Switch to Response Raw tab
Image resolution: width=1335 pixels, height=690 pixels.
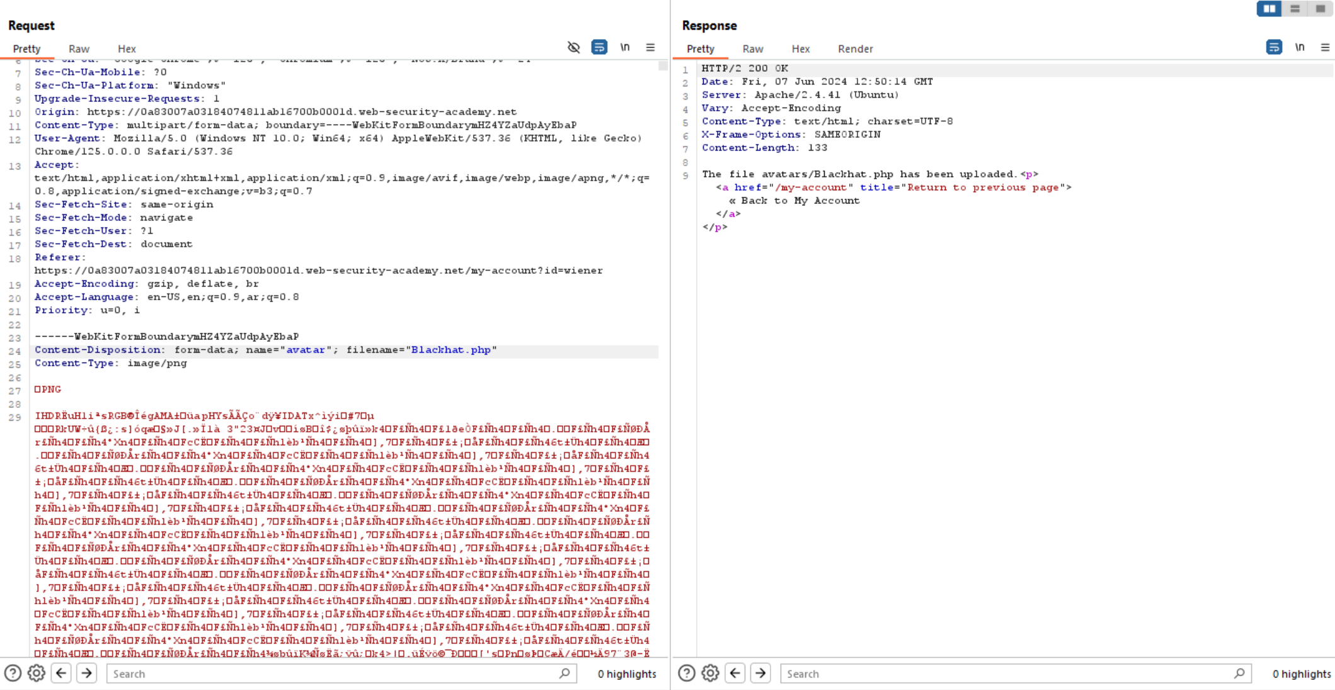753,48
